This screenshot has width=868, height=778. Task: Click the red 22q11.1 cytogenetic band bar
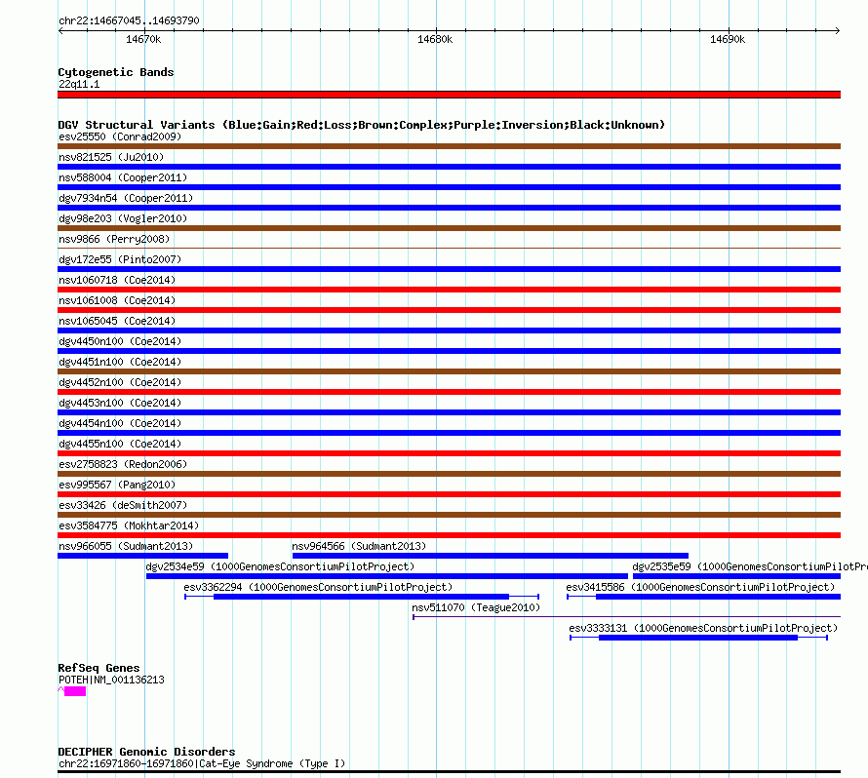pyautogui.click(x=449, y=95)
